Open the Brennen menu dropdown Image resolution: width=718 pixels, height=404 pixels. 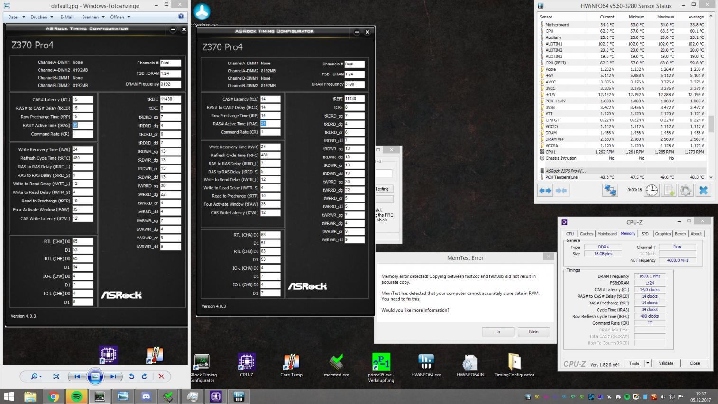tap(93, 17)
